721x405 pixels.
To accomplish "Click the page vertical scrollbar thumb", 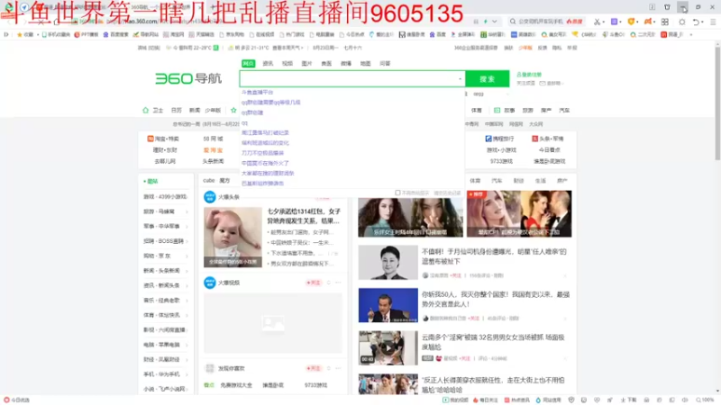I will click(x=717, y=102).
